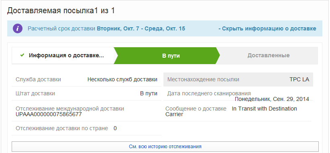
Task: Click the Местонахождение посылки row
Action: (238, 80)
